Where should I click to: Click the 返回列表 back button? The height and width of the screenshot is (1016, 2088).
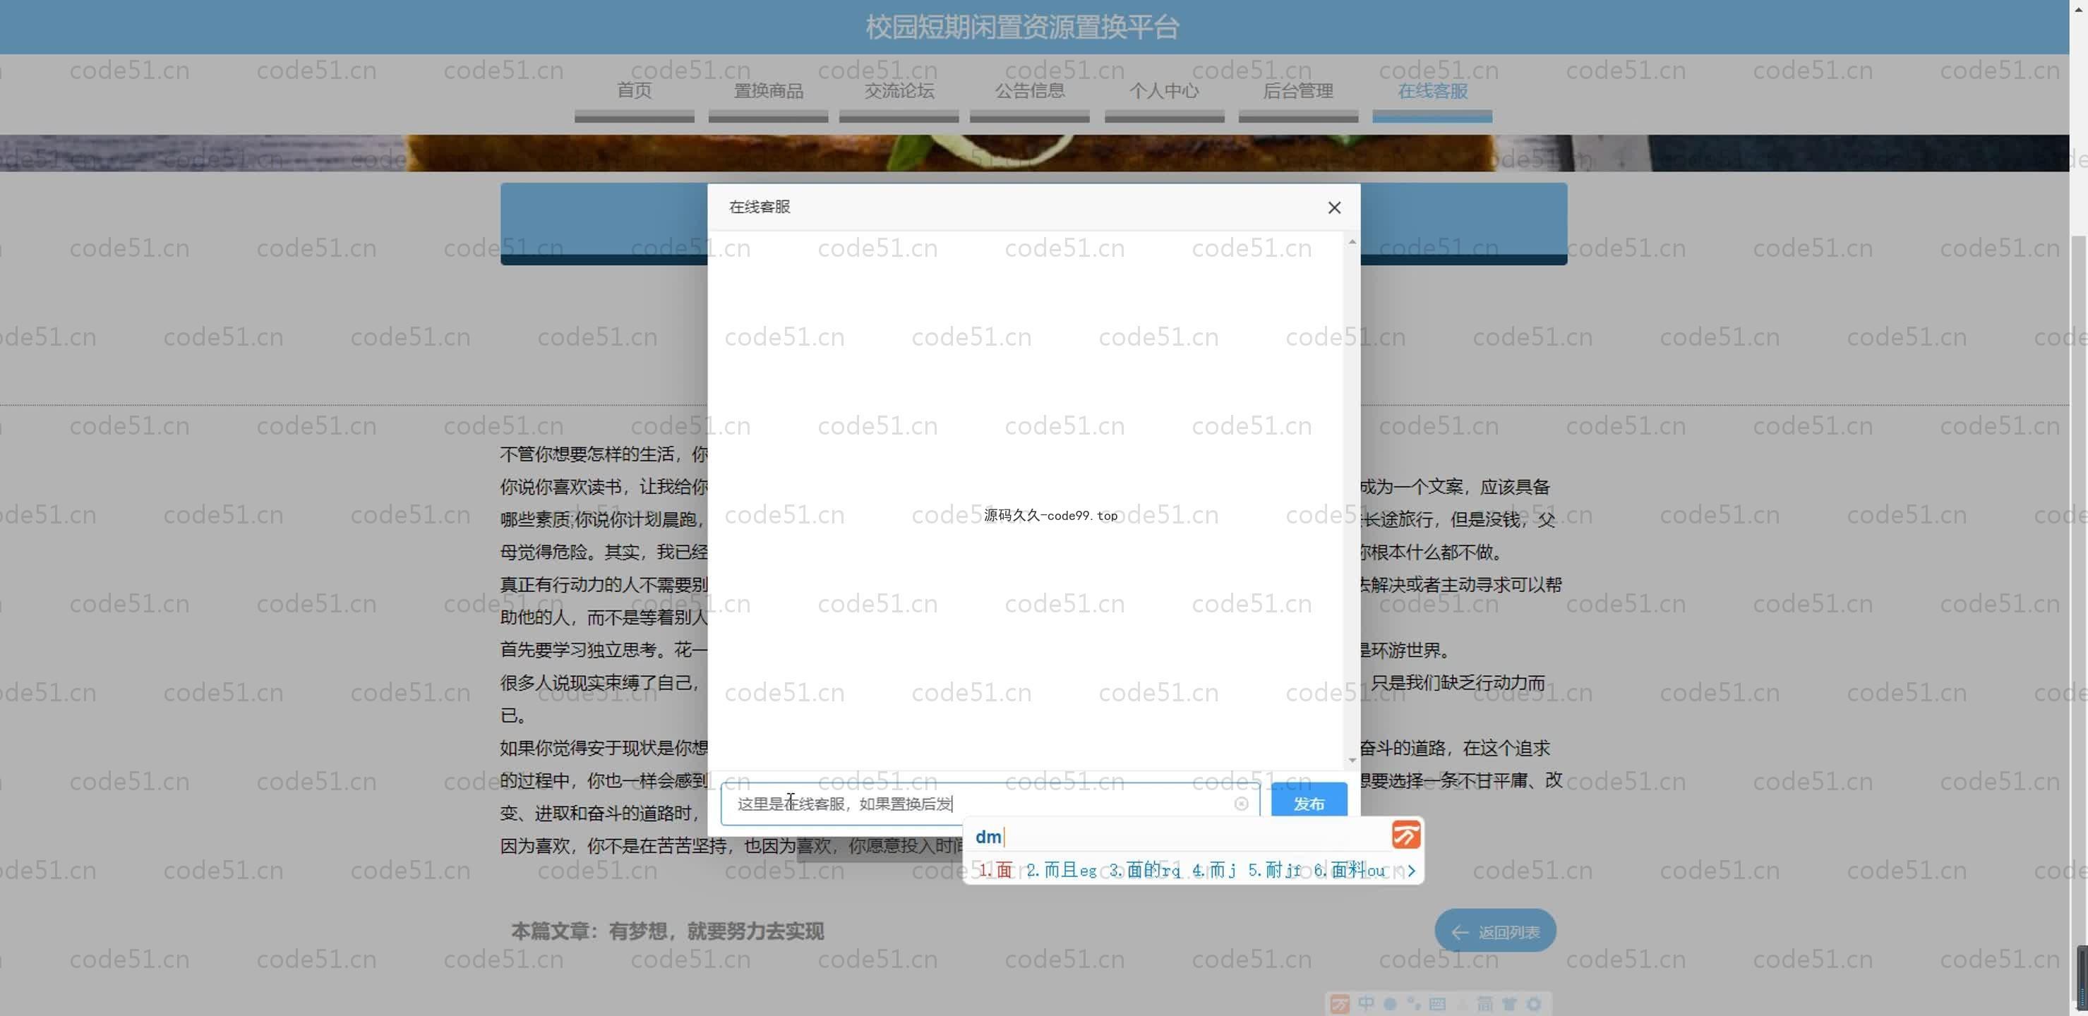[1494, 931]
